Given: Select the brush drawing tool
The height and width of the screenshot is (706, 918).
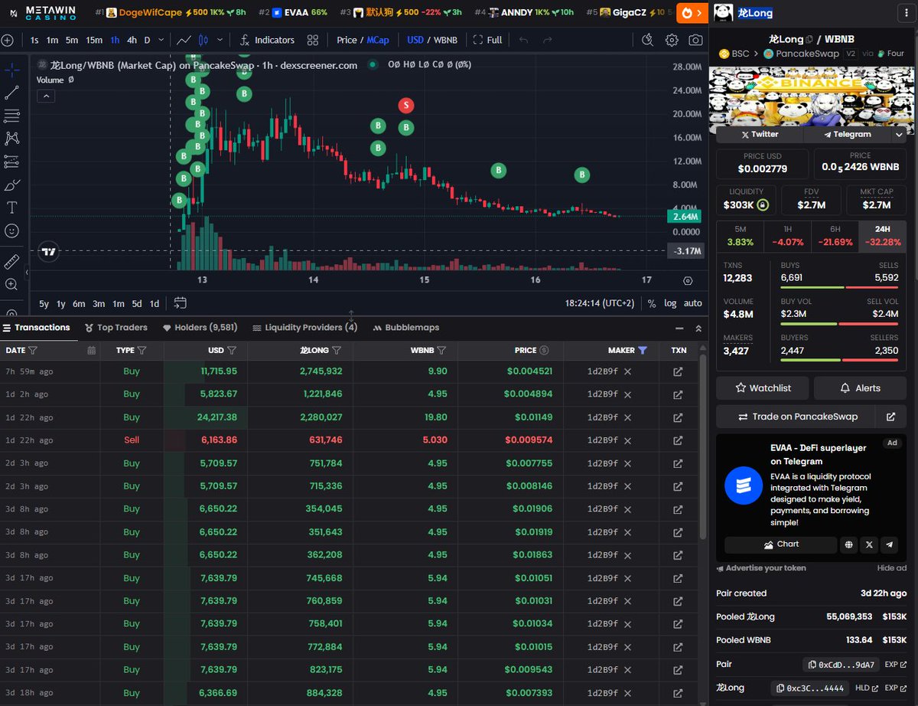Looking at the screenshot, I should point(11,185).
